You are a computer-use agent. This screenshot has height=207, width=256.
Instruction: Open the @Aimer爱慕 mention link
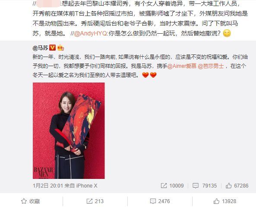coord(182,66)
